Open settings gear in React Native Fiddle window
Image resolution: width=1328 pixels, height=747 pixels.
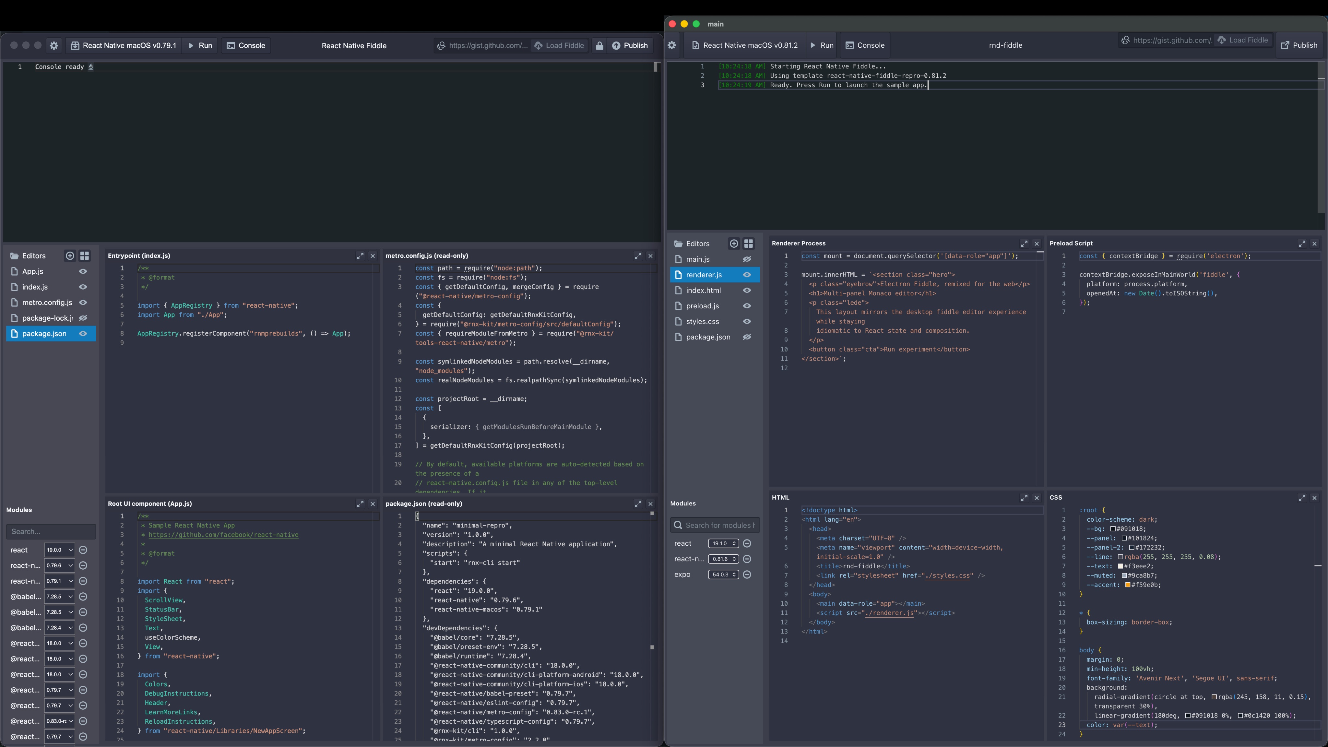[53, 45]
